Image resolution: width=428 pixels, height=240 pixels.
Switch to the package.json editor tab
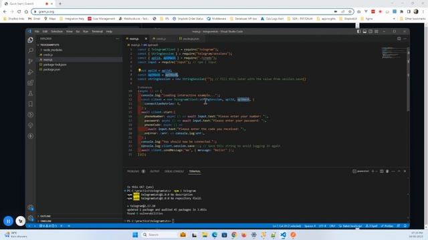click(191, 39)
